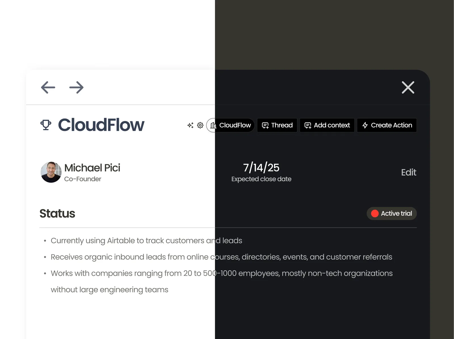Open settings gear icon next to title
Viewport: 454px width, 339px height.
200,125
